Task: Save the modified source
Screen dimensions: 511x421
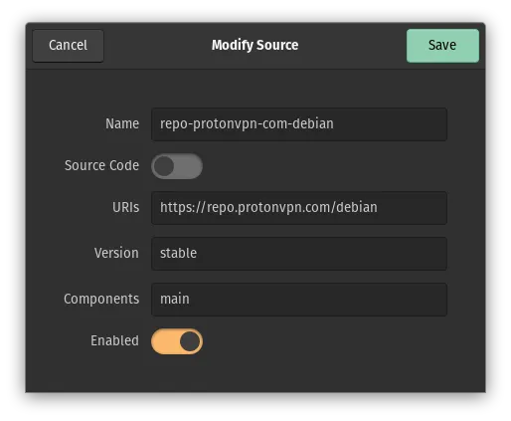Action: pyautogui.click(x=442, y=46)
